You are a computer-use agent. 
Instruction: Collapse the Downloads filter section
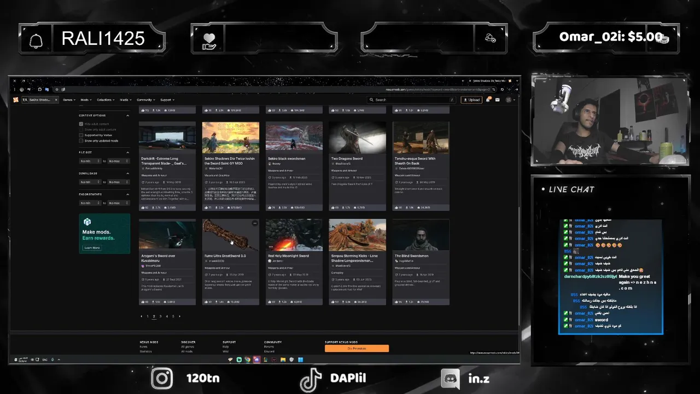click(128, 173)
